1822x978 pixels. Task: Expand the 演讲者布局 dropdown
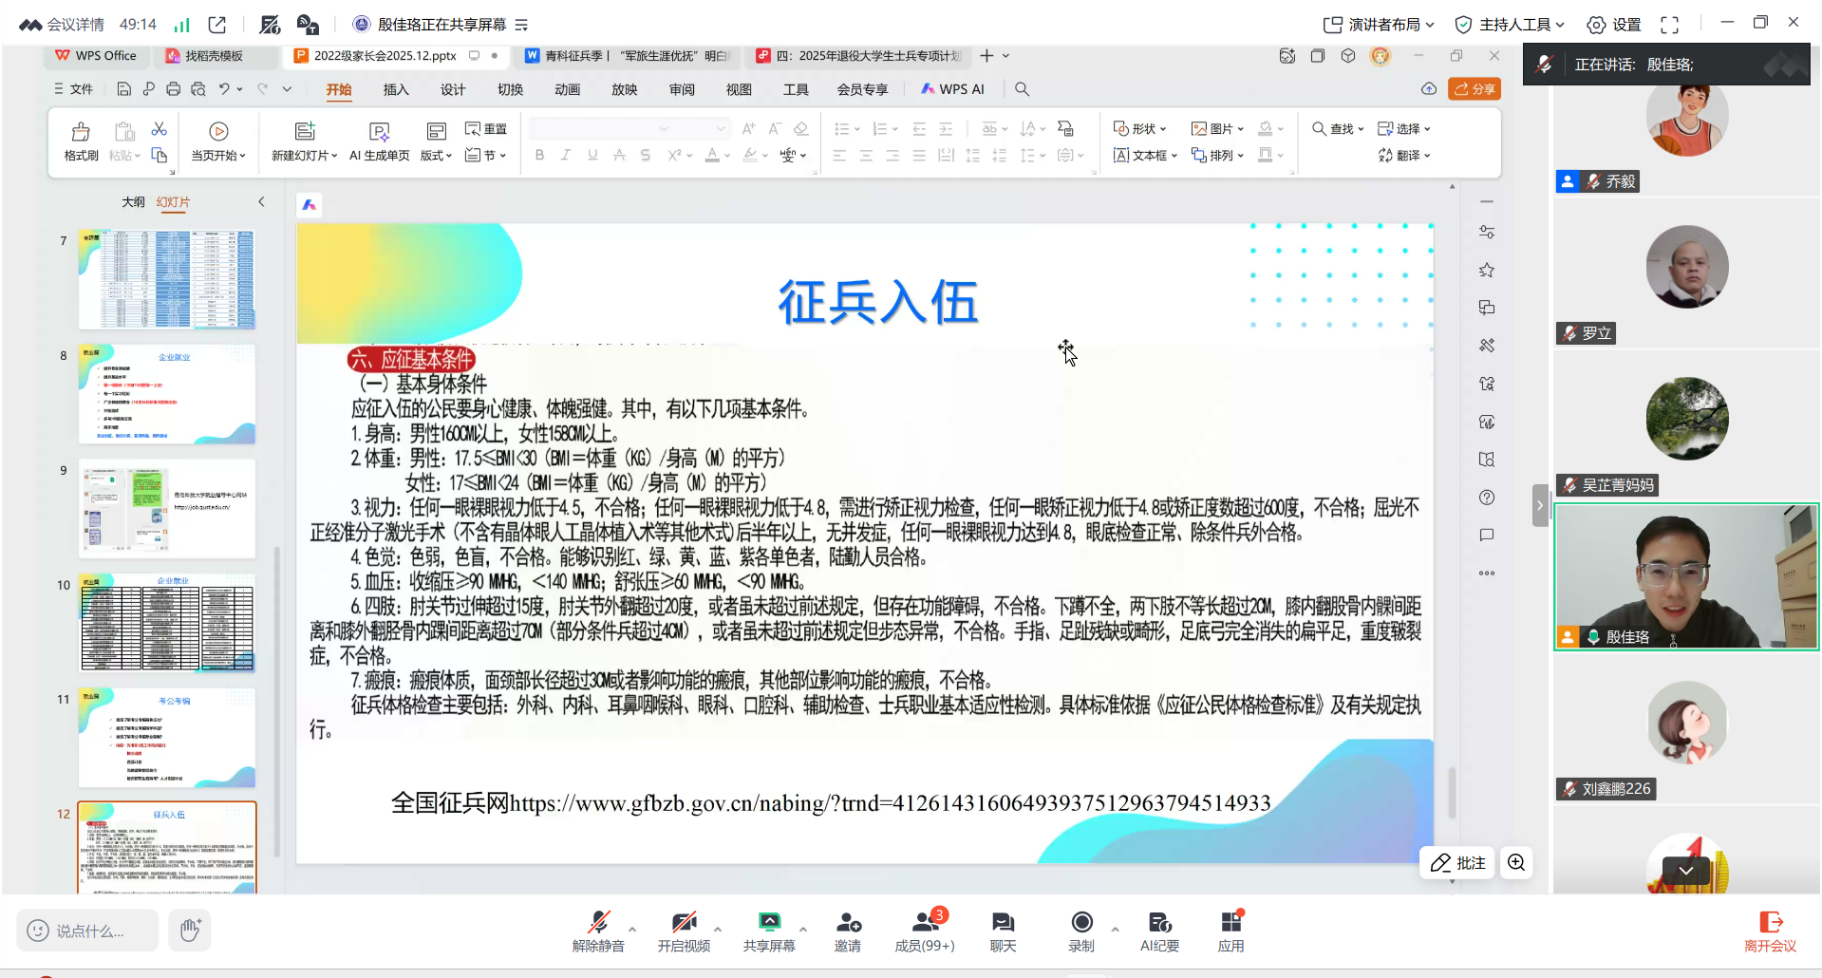1380,25
